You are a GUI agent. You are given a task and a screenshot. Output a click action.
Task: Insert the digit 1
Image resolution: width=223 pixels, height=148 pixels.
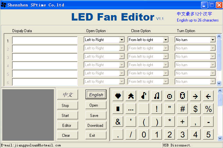point(157,134)
